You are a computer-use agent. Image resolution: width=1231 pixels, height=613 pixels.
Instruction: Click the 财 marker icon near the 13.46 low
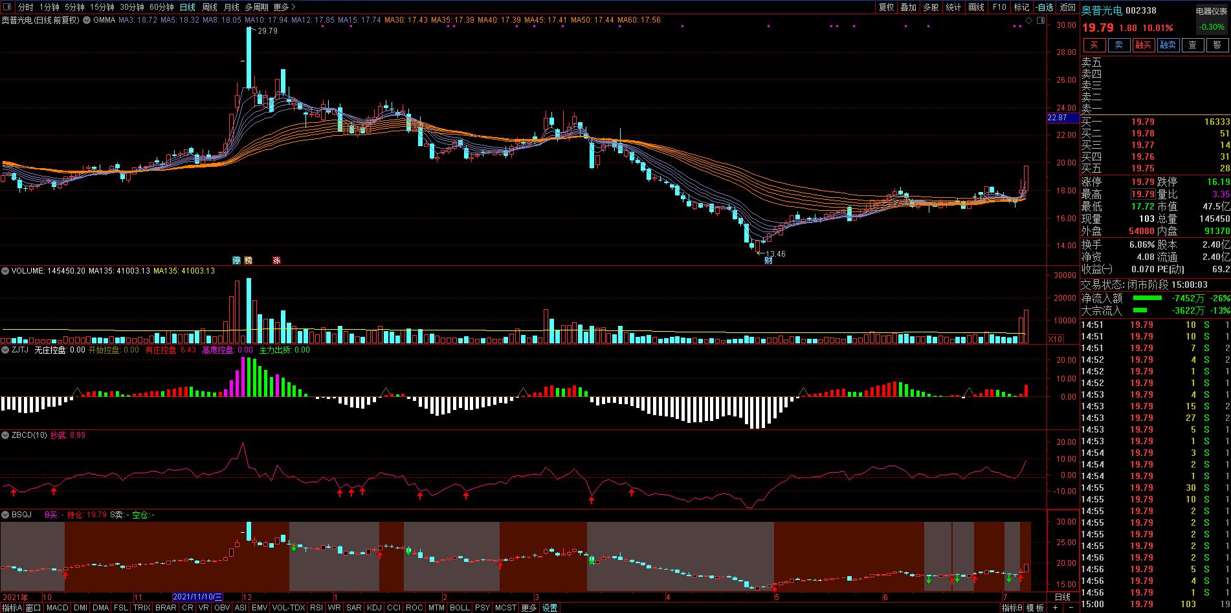click(x=768, y=261)
